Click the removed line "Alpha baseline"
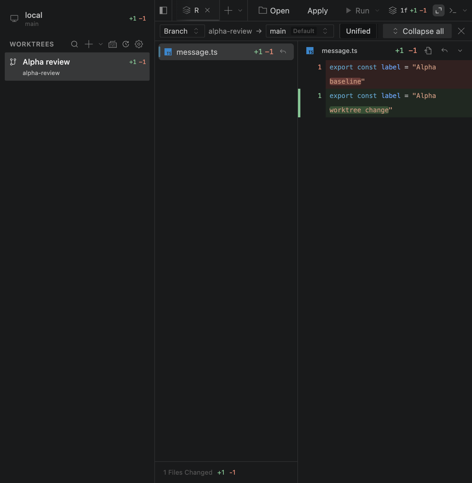The width and height of the screenshot is (472, 483). coord(399,74)
